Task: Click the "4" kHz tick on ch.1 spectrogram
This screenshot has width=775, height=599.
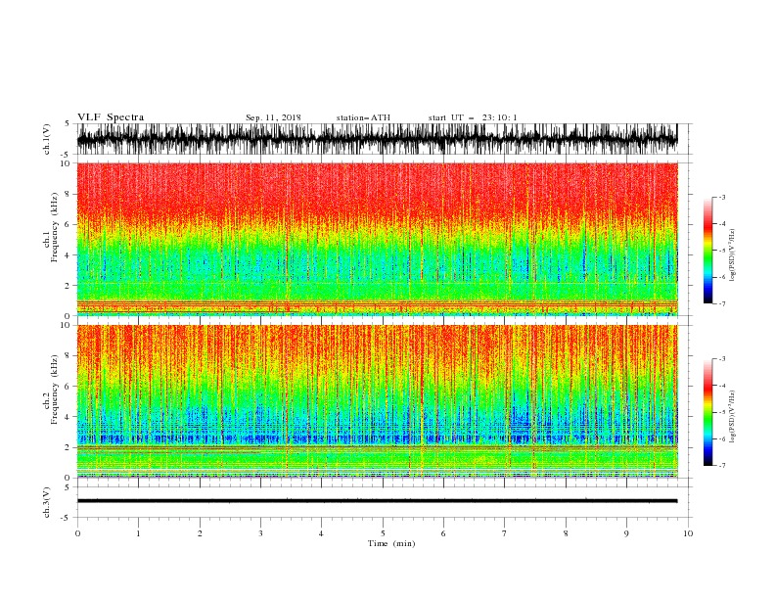Action: pos(68,255)
